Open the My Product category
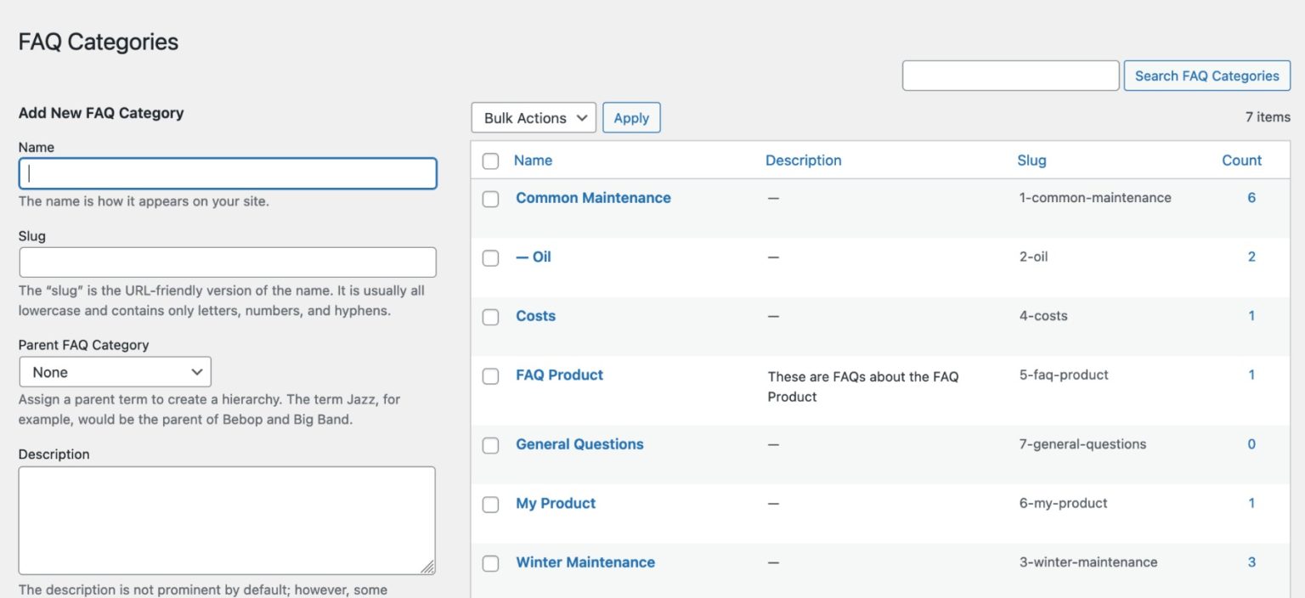 [556, 503]
